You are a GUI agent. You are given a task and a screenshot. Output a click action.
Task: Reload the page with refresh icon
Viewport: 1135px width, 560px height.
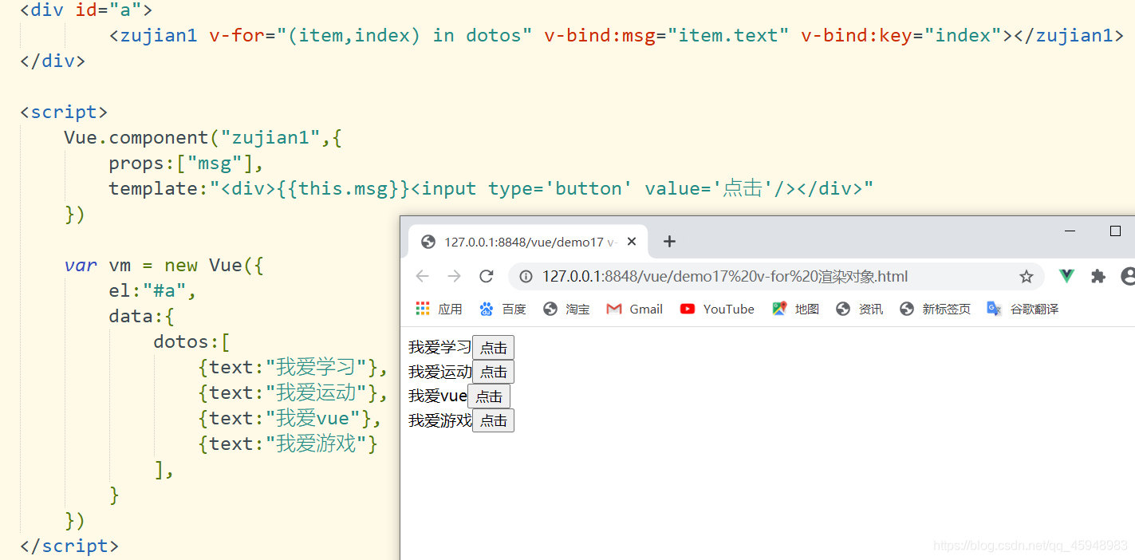[x=486, y=276]
